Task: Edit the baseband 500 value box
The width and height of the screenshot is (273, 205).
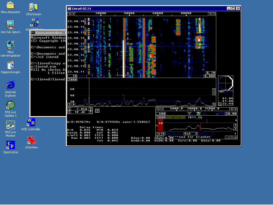Action: 161,113
